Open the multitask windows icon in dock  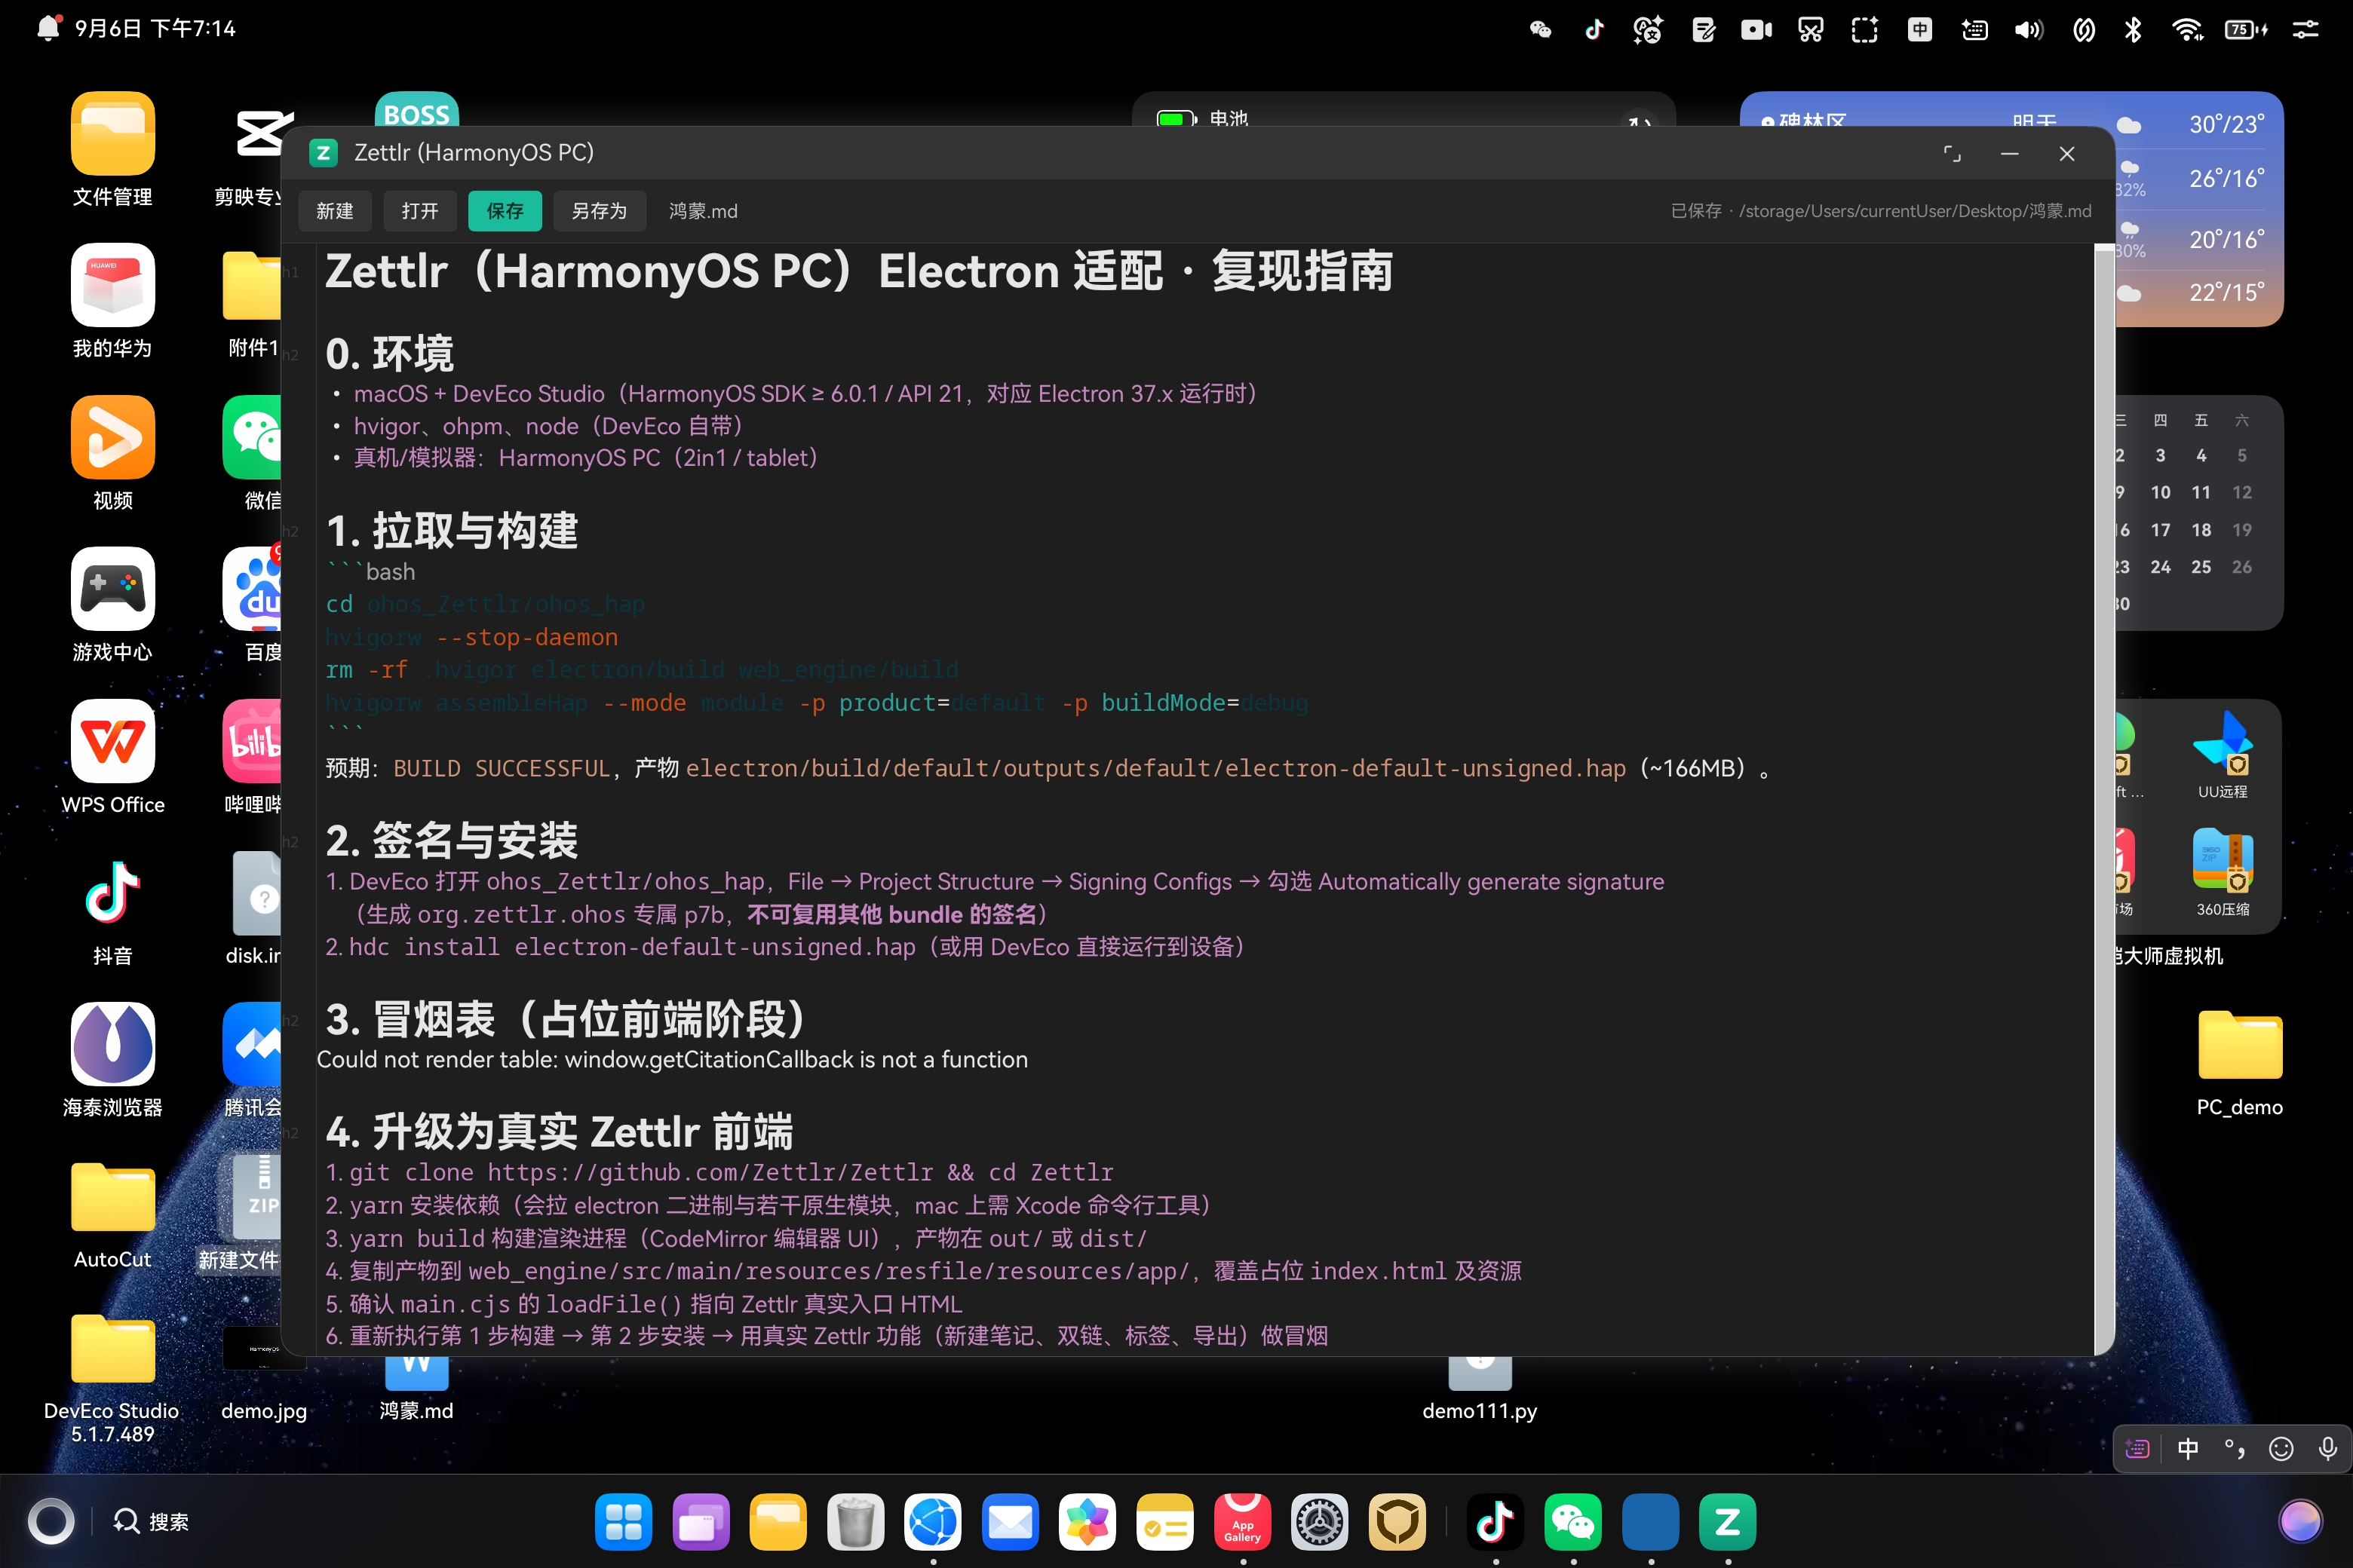tap(701, 1522)
